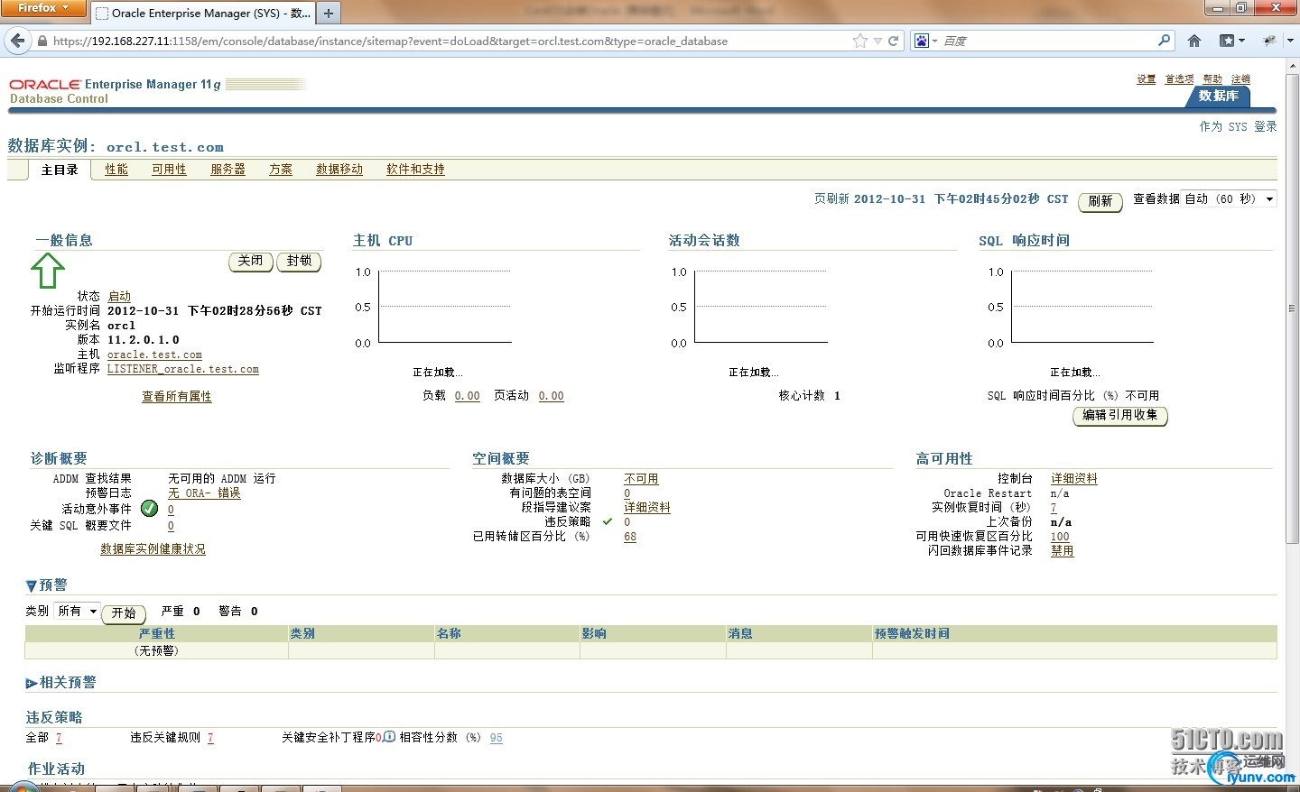
Task: Bookmark this page with the star icon
Action: 860,41
